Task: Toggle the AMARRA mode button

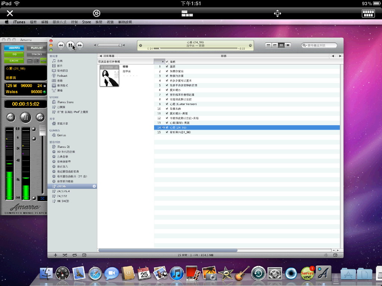Action: (14, 48)
